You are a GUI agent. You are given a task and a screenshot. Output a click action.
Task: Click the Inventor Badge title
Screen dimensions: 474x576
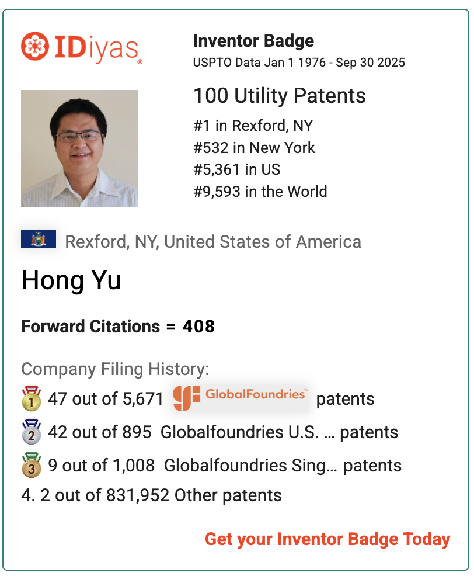(x=253, y=41)
